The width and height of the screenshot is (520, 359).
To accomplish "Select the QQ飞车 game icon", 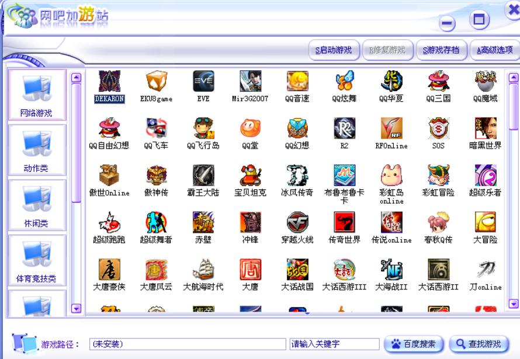I will click(x=157, y=128).
